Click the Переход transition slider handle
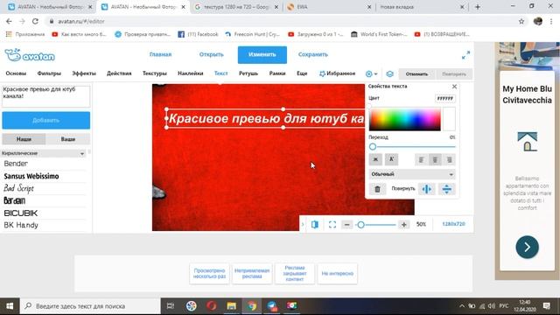Viewport: 560px width, 315px height. coord(373,147)
